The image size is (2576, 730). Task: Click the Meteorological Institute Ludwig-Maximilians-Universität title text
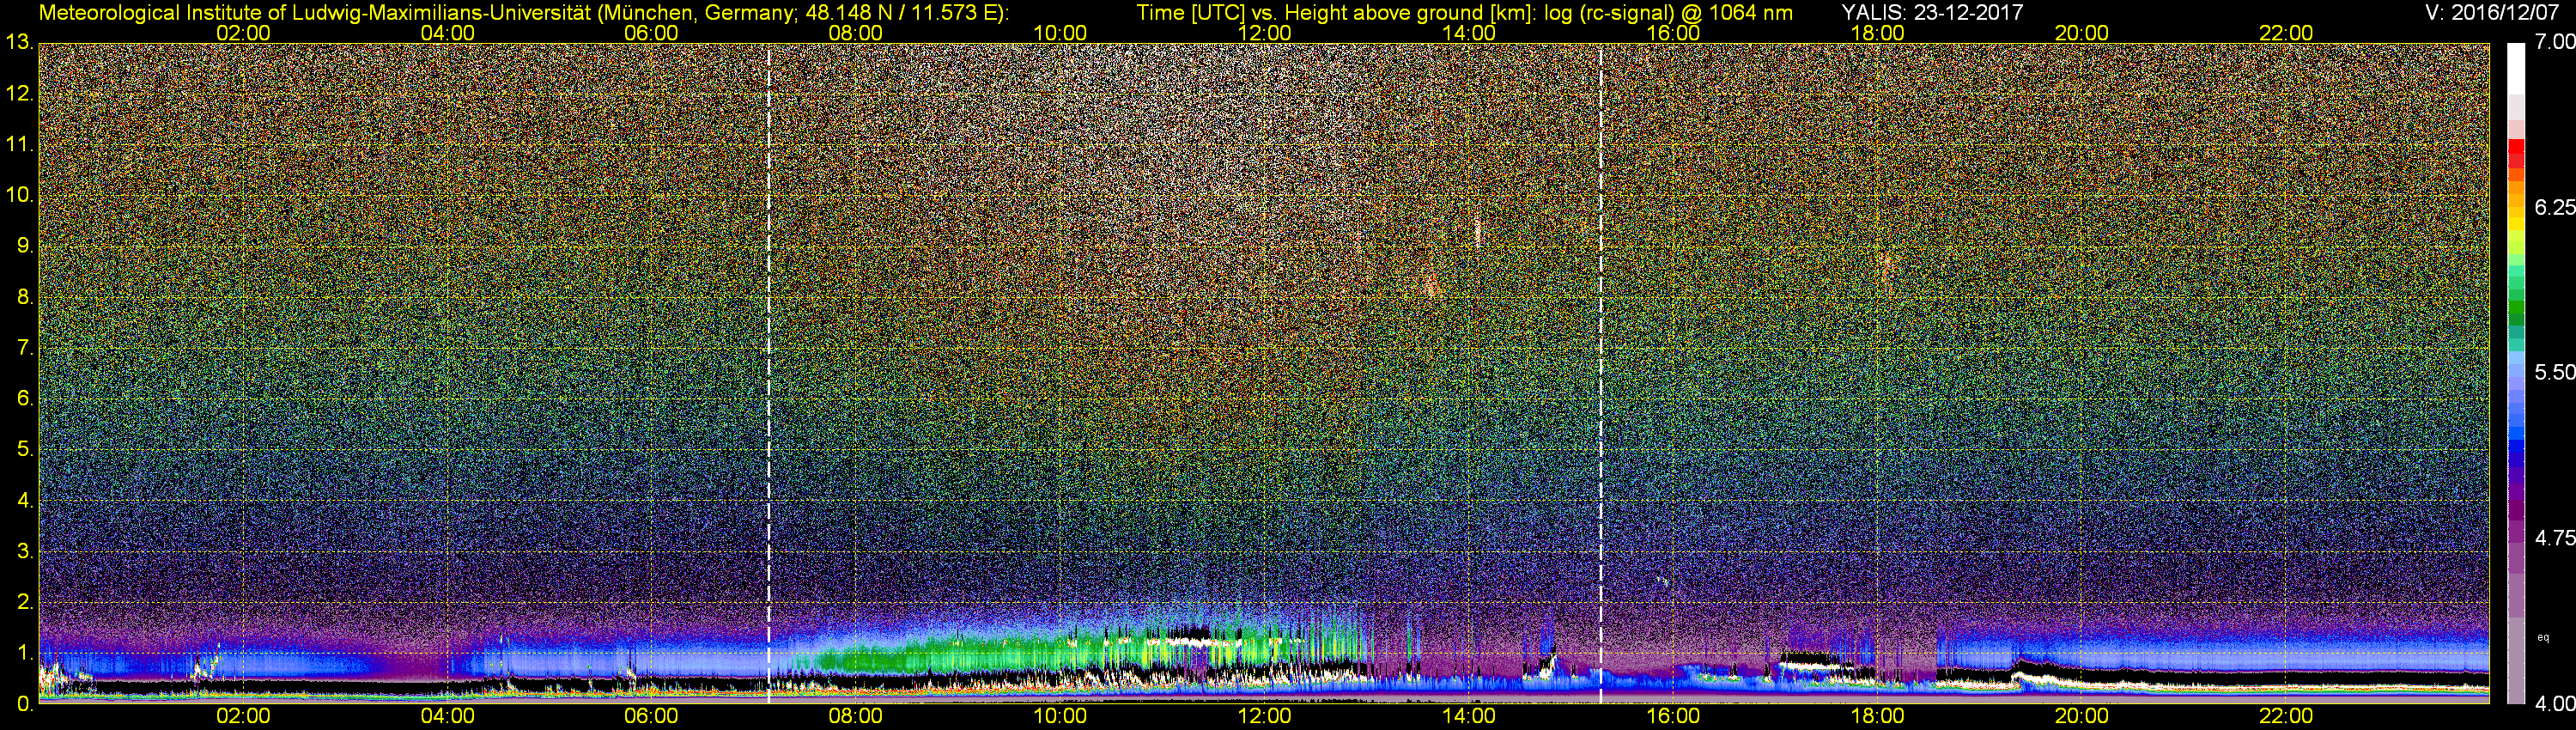click(523, 13)
